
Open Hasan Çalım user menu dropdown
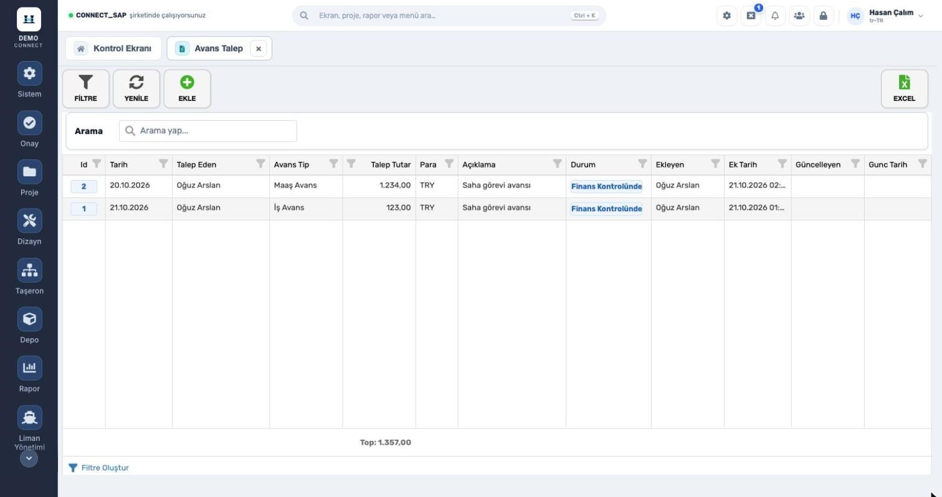tap(886, 16)
